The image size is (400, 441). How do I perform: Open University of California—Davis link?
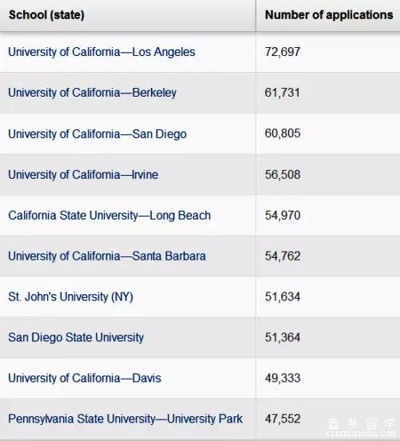tap(85, 378)
